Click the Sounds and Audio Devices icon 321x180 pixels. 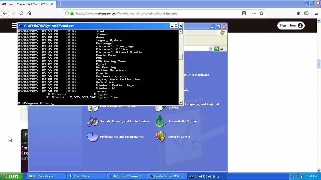93,121
